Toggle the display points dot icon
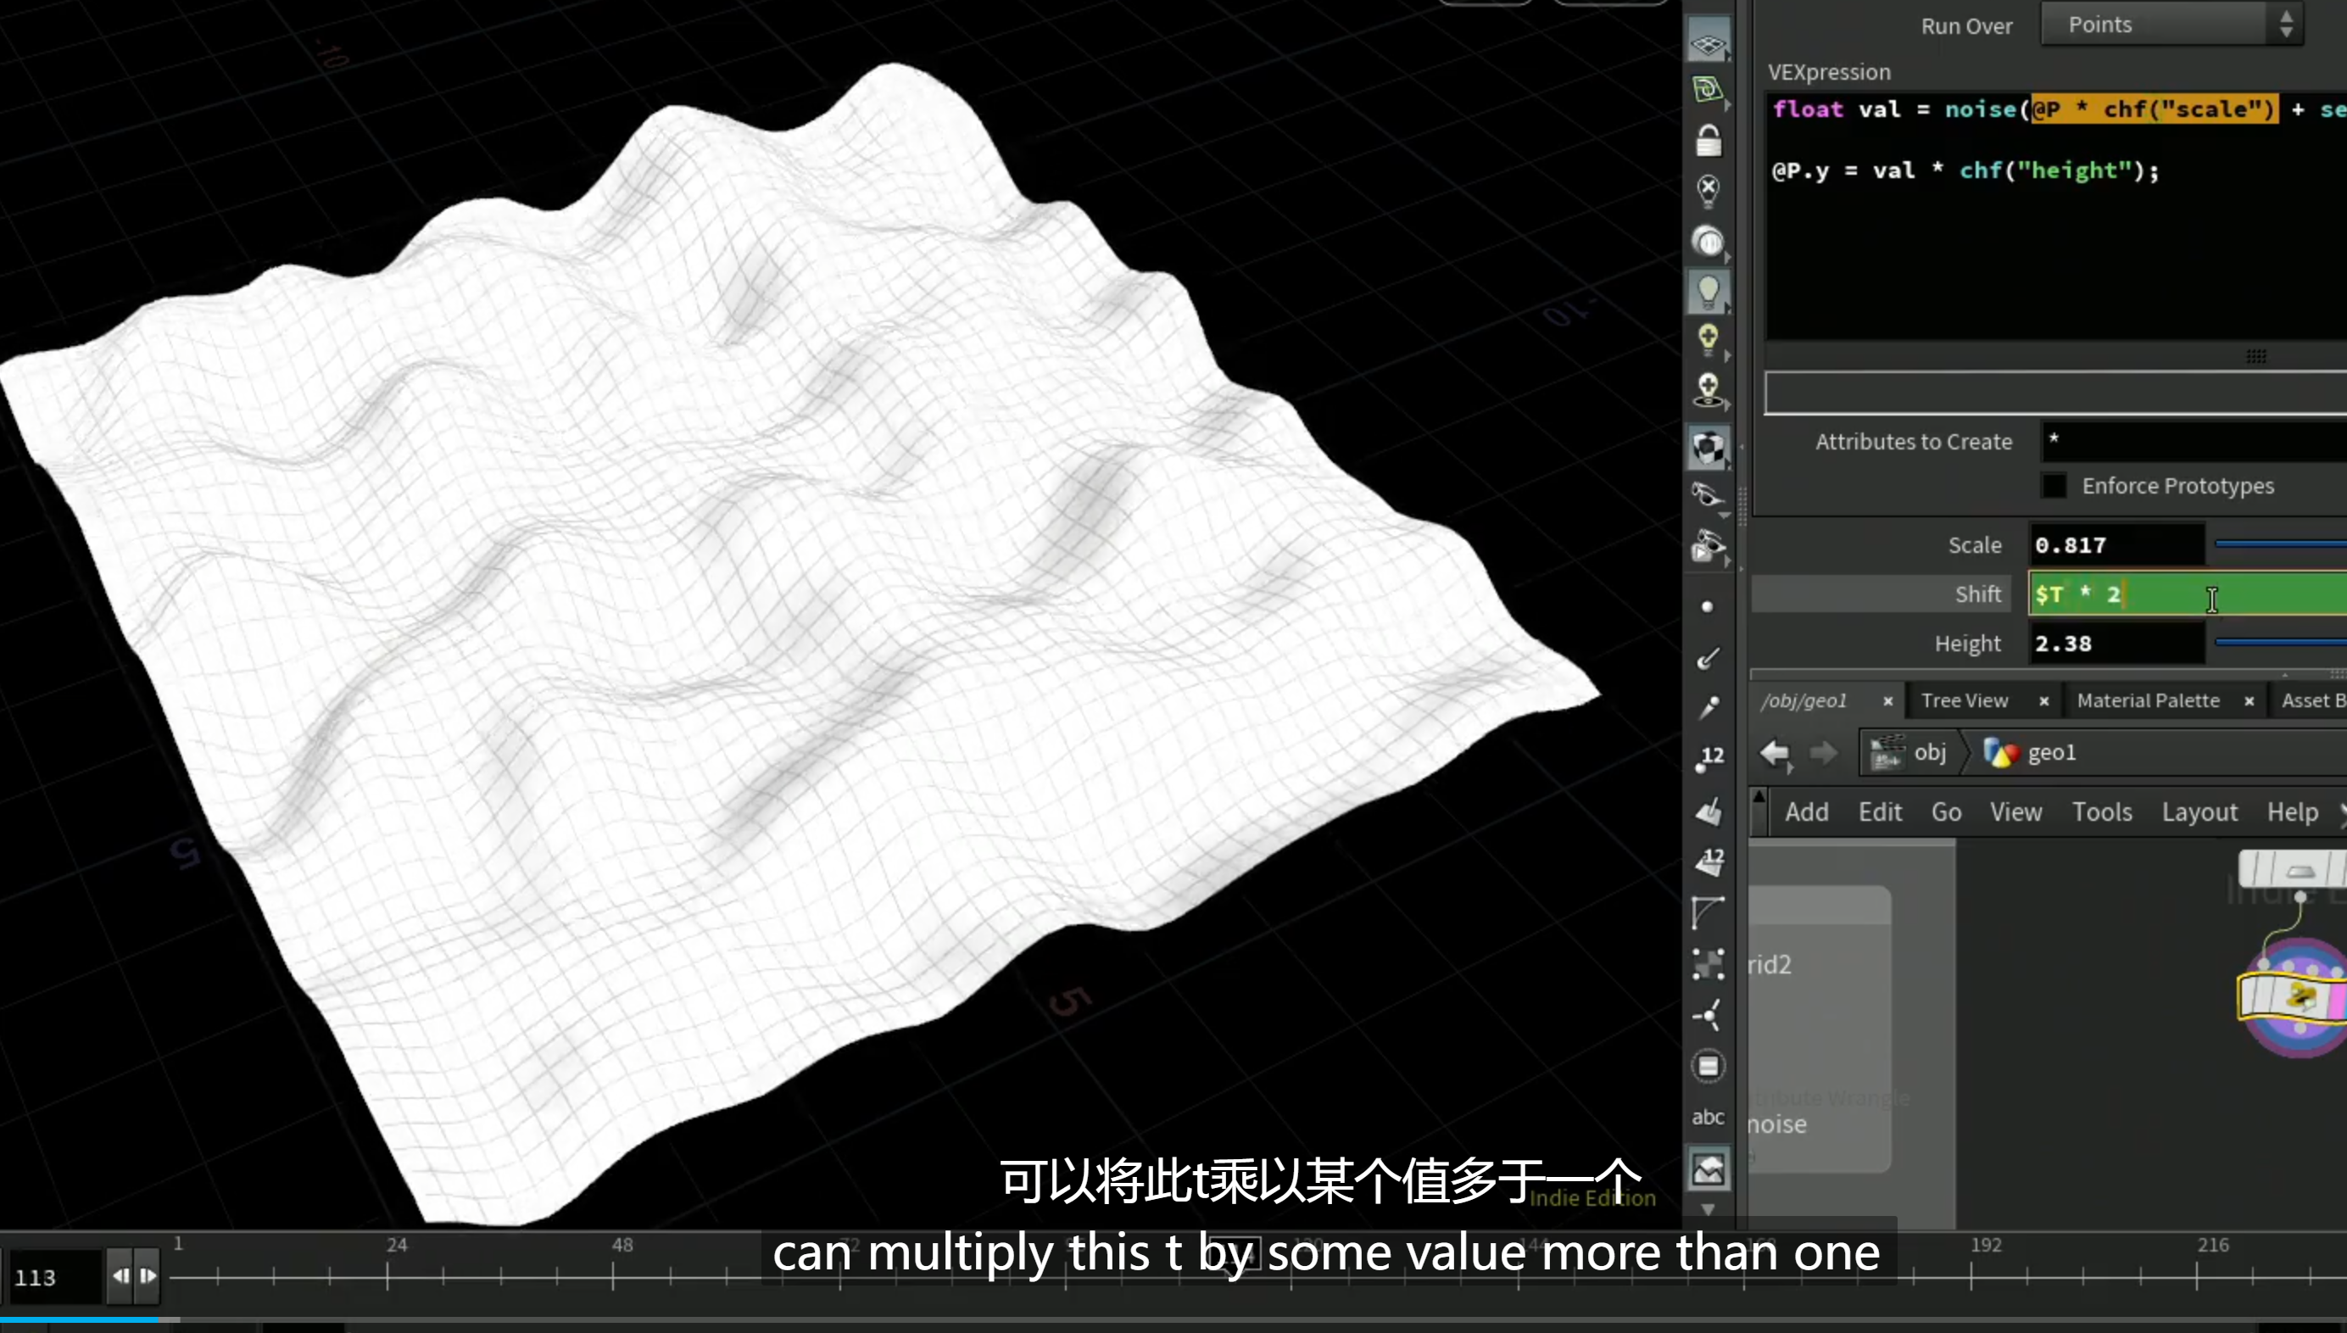Image resolution: width=2347 pixels, height=1333 pixels. [1707, 606]
